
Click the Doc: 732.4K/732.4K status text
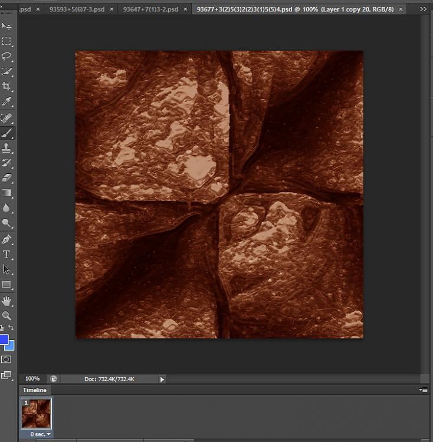pyautogui.click(x=109, y=379)
